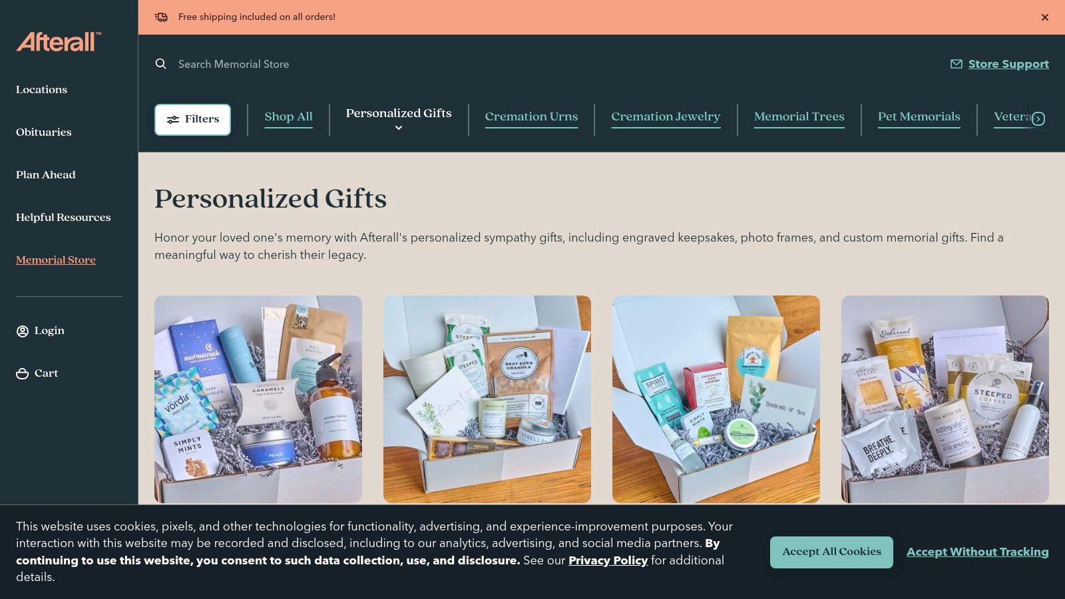Select the Shop All tab
Screen dimensions: 1065x599
point(288,116)
